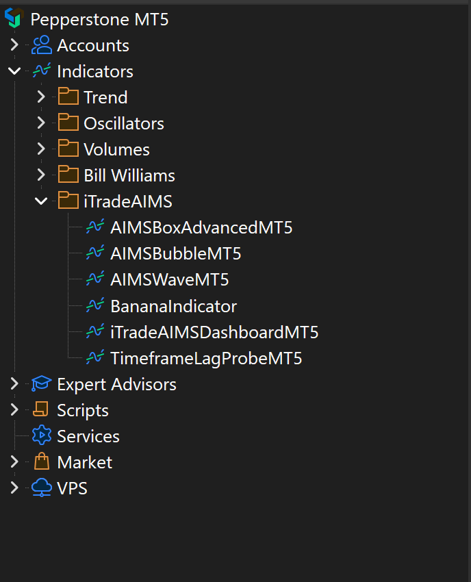Click the AIMSBubbleMT5 indicator icon

[x=95, y=253]
